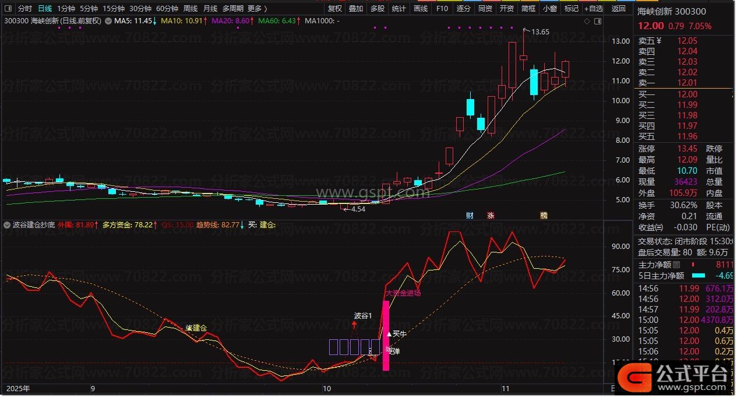
Task: Click the pink 大资金进场 bar in indicator
Action: [x=386, y=335]
